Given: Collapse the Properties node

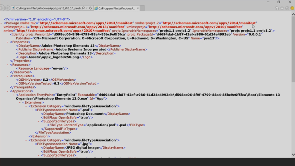Looking at the screenshot, I should (7, 42).
